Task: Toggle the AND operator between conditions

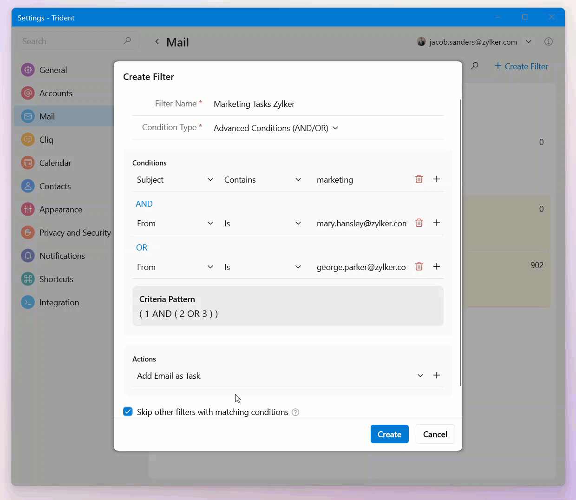Action: pyautogui.click(x=144, y=204)
